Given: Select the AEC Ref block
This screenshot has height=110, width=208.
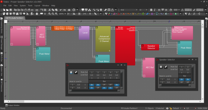Looking at the screenshot, I should pyautogui.click(x=148, y=67).
